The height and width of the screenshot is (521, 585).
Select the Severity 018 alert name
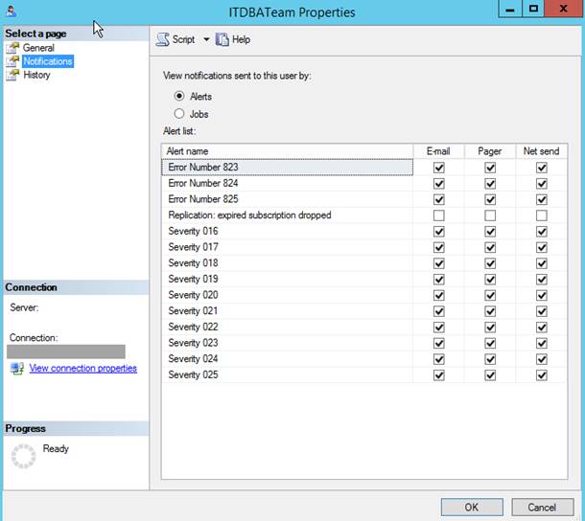click(x=193, y=263)
